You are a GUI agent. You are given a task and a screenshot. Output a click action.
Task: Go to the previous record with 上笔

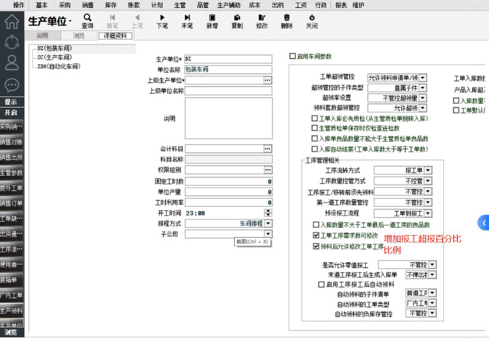coord(137,21)
